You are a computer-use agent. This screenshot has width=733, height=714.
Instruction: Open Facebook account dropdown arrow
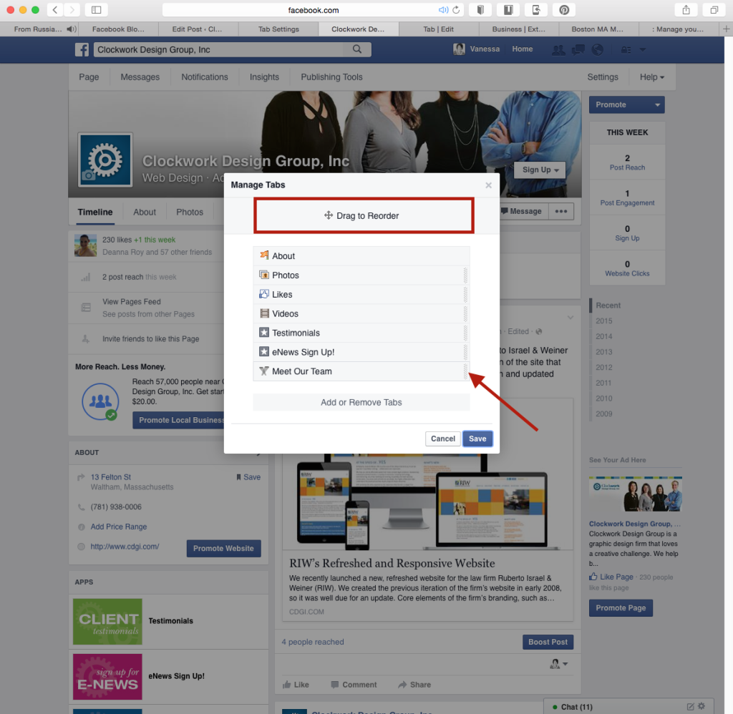click(643, 49)
